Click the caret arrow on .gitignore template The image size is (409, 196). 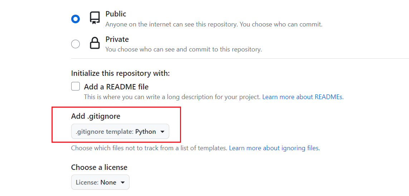(162, 132)
